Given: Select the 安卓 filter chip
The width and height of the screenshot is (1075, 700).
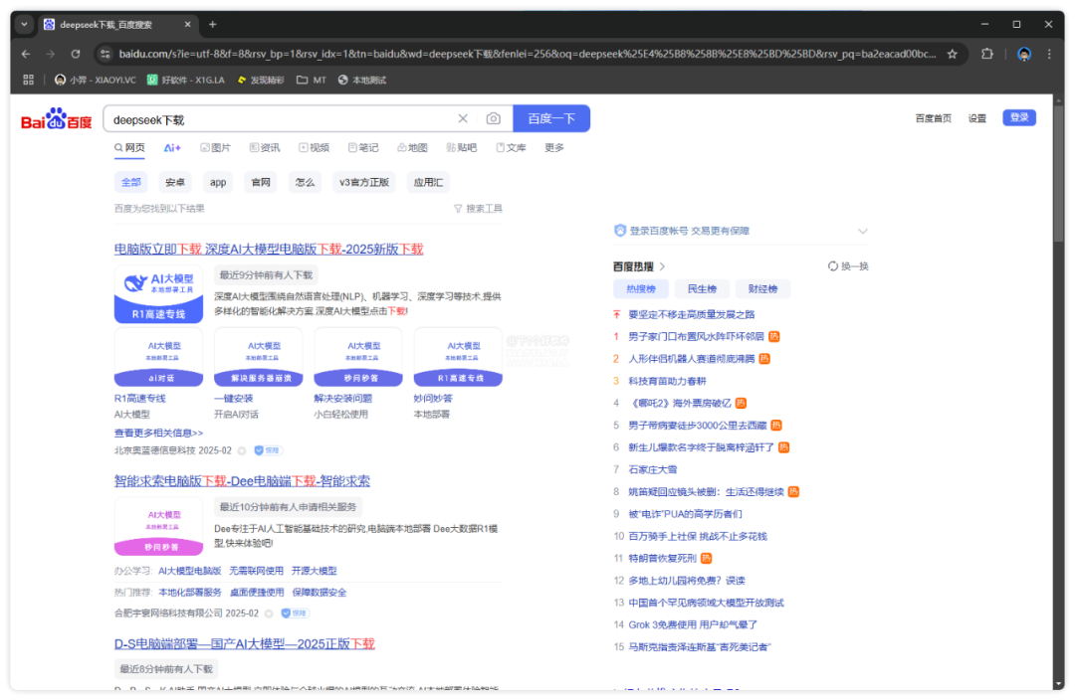Looking at the screenshot, I should [x=175, y=182].
